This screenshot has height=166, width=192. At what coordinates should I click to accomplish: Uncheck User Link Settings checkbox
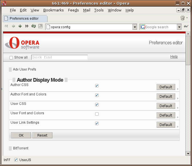97,123
